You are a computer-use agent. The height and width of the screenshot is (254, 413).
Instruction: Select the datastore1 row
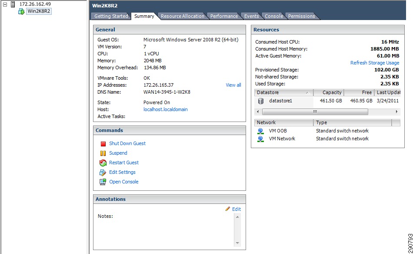click(327, 101)
